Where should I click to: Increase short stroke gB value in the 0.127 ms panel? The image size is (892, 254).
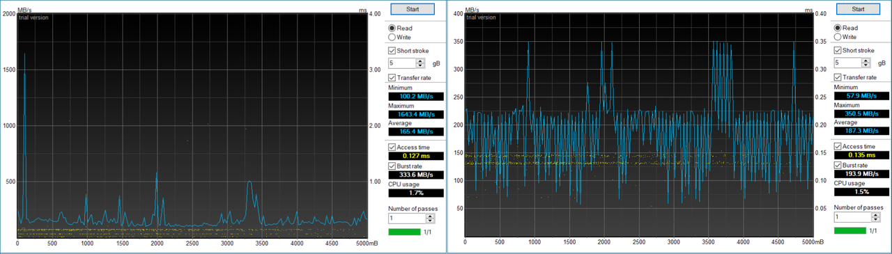(420, 60)
